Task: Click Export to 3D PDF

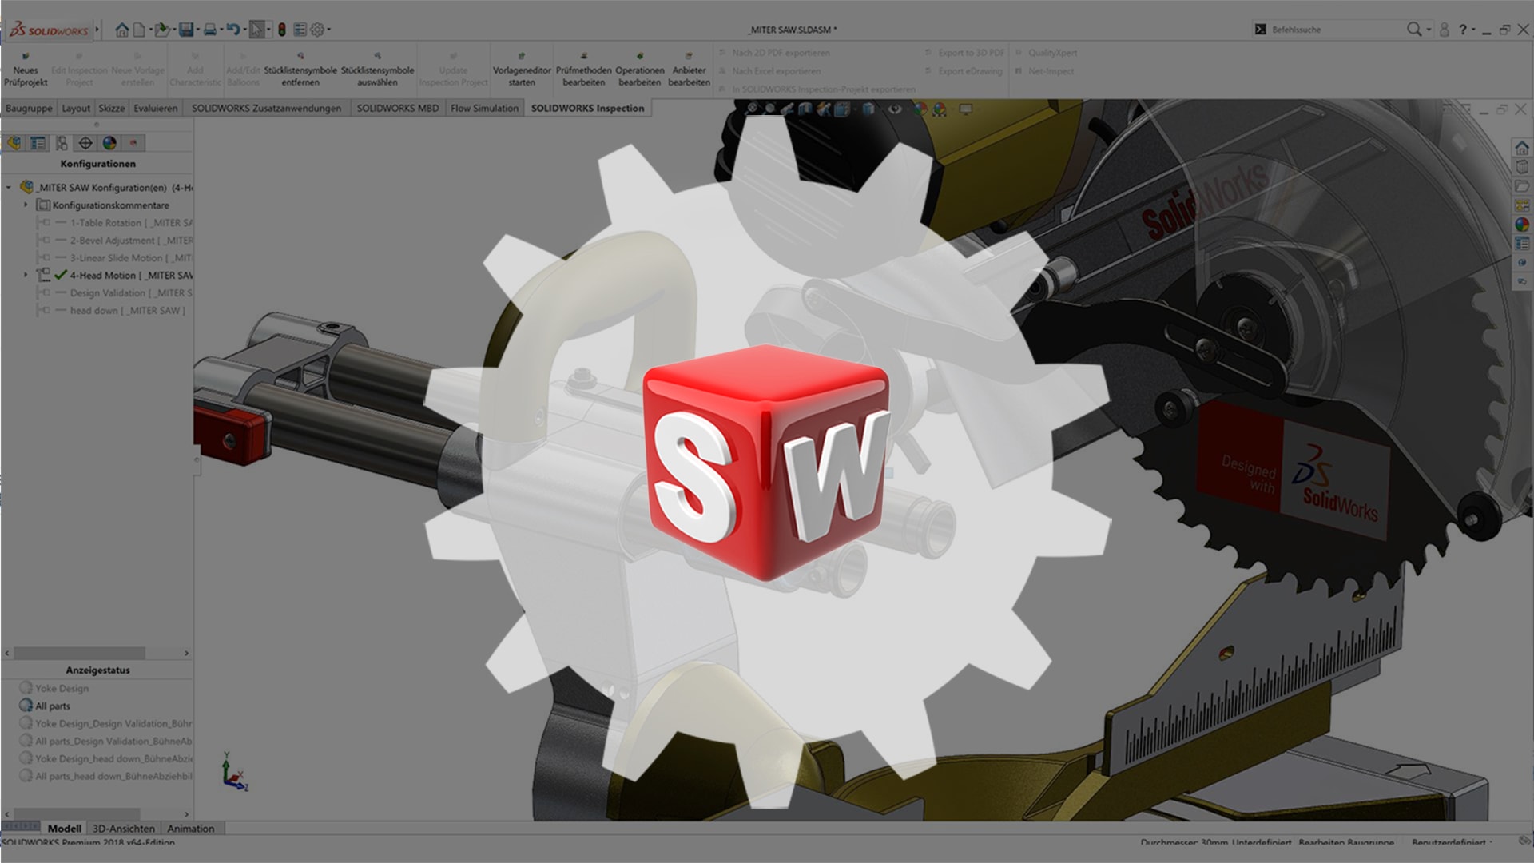Action: point(972,54)
